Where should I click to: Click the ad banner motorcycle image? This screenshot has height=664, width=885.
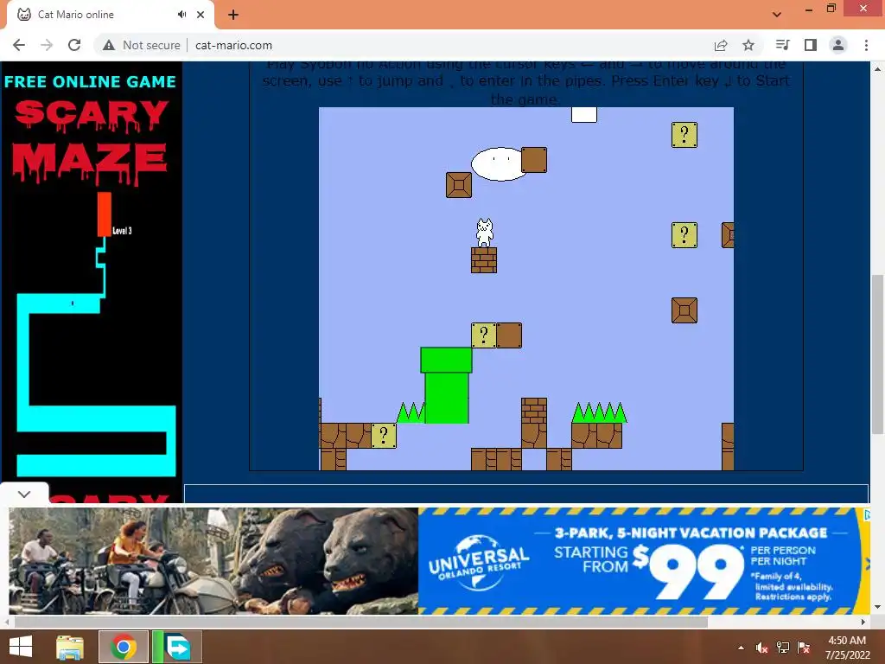pos(213,561)
